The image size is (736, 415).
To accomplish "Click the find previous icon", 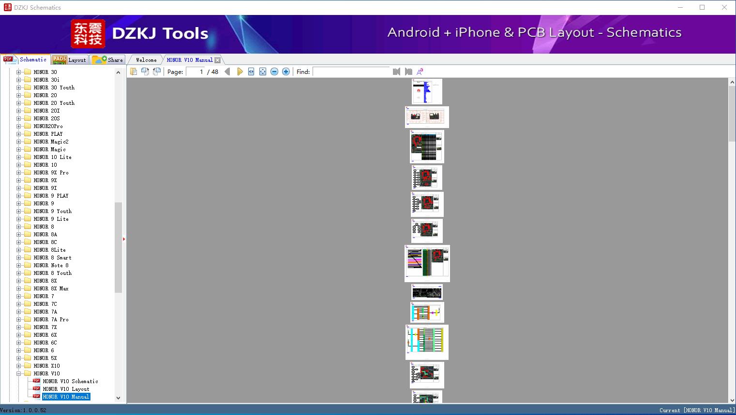I will click(x=397, y=72).
